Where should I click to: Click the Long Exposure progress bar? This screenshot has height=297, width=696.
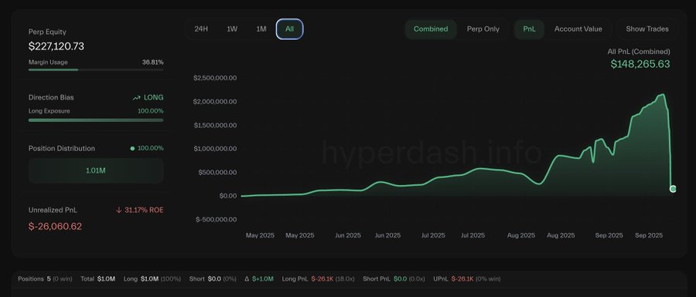click(x=96, y=120)
